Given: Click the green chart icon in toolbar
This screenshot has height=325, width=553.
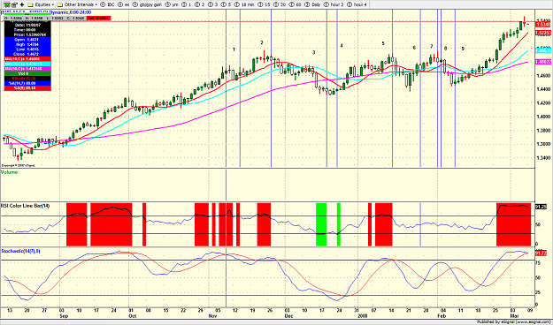Looking at the screenshot, I should click(7, 5).
